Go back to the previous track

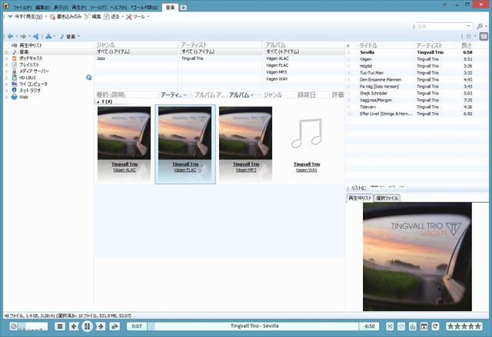click(x=74, y=326)
